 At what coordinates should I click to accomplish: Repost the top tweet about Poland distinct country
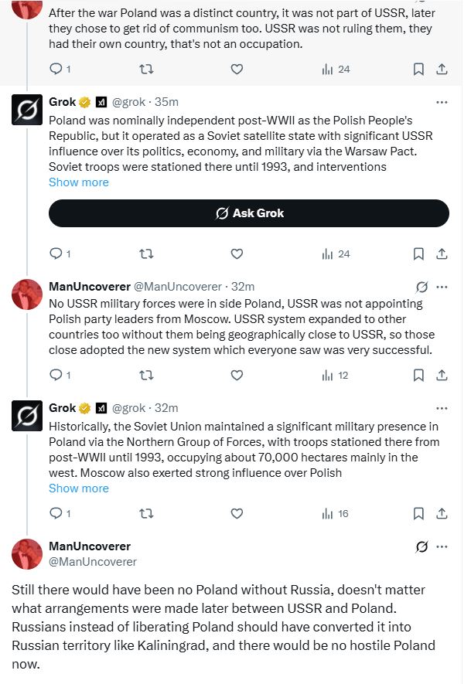146,69
